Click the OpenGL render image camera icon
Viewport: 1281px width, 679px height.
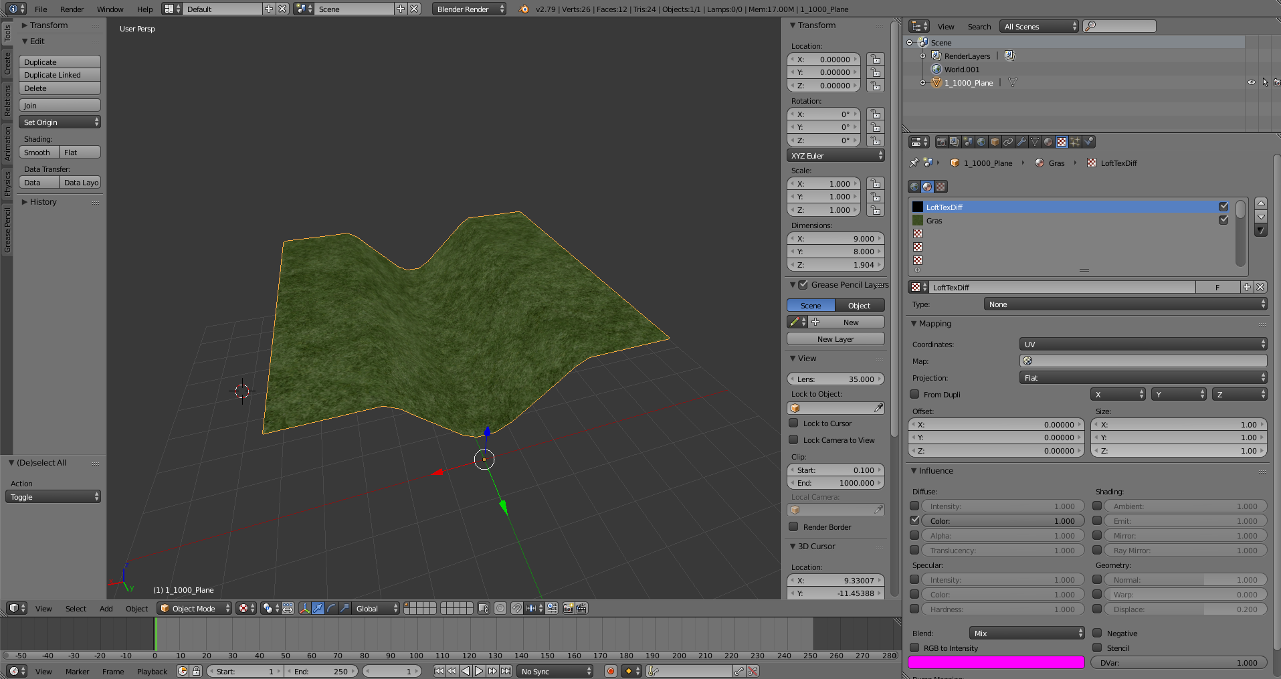[x=568, y=608]
